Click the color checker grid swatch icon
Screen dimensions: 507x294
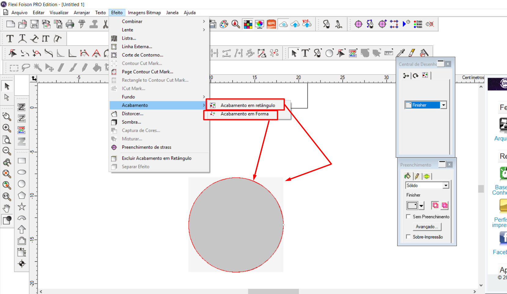click(248, 24)
